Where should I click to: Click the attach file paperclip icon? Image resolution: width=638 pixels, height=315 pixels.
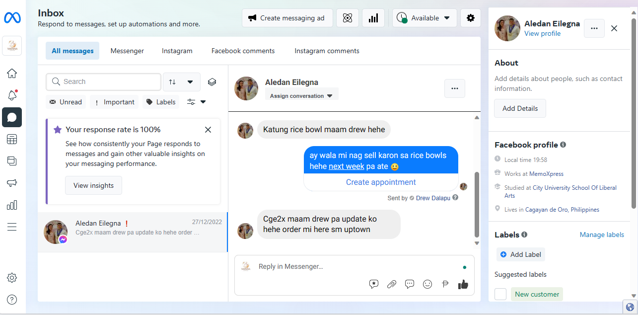pyautogui.click(x=392, y=284)
